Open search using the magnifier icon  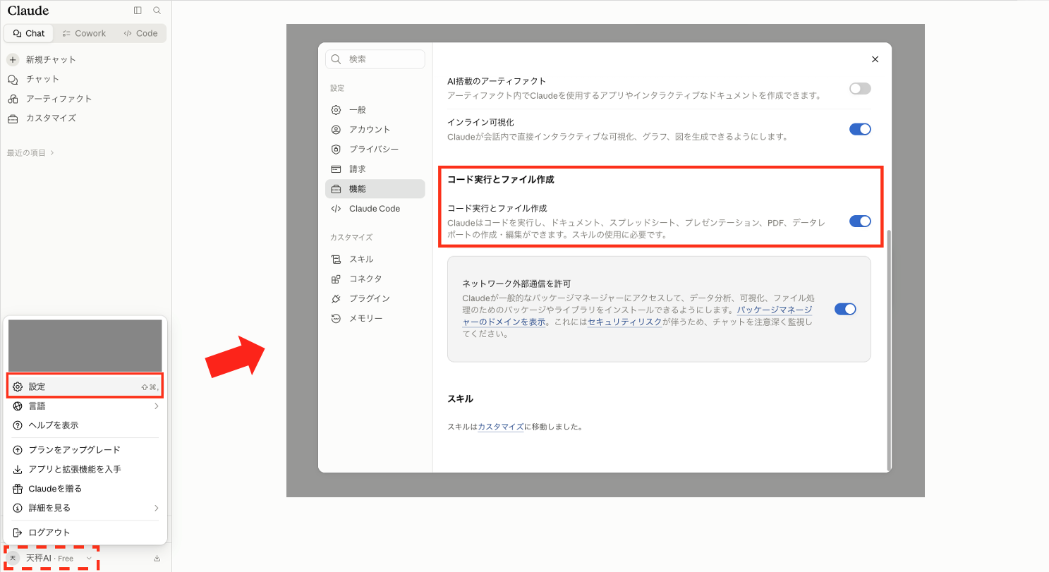(157, 11)
